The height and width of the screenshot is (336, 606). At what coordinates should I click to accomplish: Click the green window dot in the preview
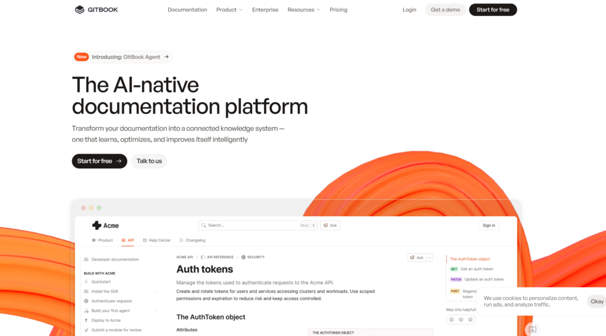point(99,208)
